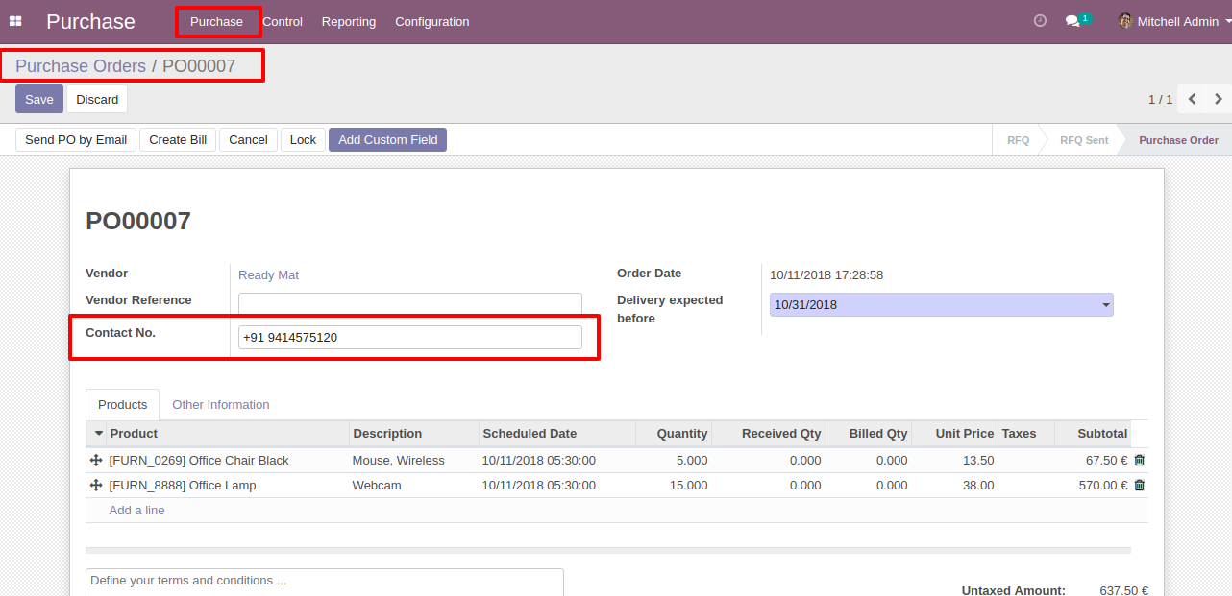
Task: Click the [FURN_0269] Office Chair Black cell
Action: [228, 461]
